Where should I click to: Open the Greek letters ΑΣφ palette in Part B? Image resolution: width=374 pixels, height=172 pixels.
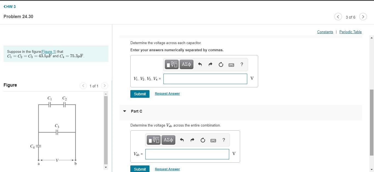point(186,64)
